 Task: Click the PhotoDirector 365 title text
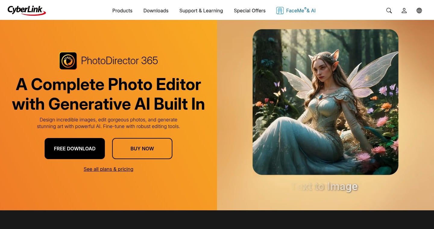(x=119, y=61)
